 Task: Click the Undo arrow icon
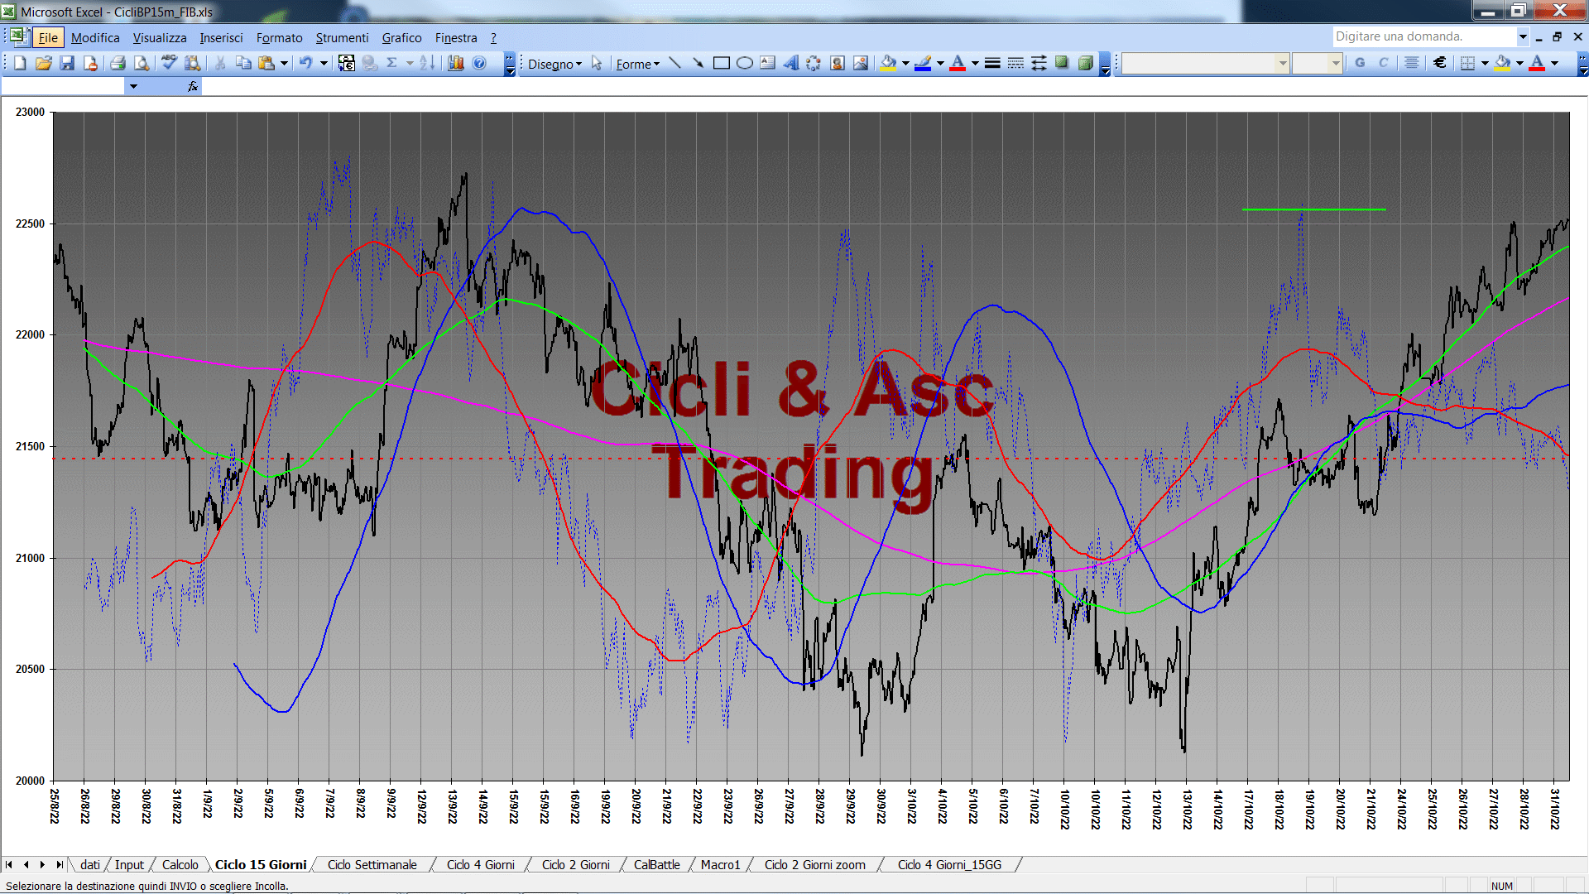pos(306,63)
